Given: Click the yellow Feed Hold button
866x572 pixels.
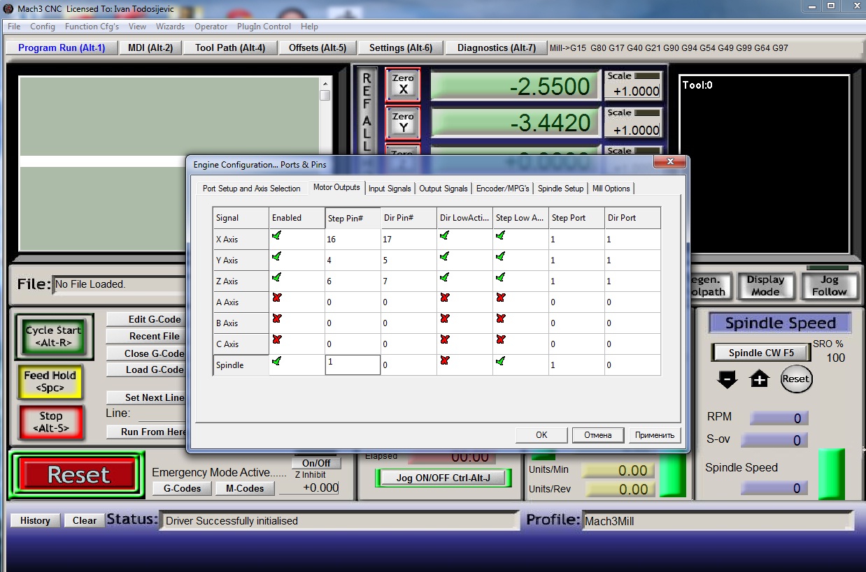Looking at the screenshot, I should point(50,381).
